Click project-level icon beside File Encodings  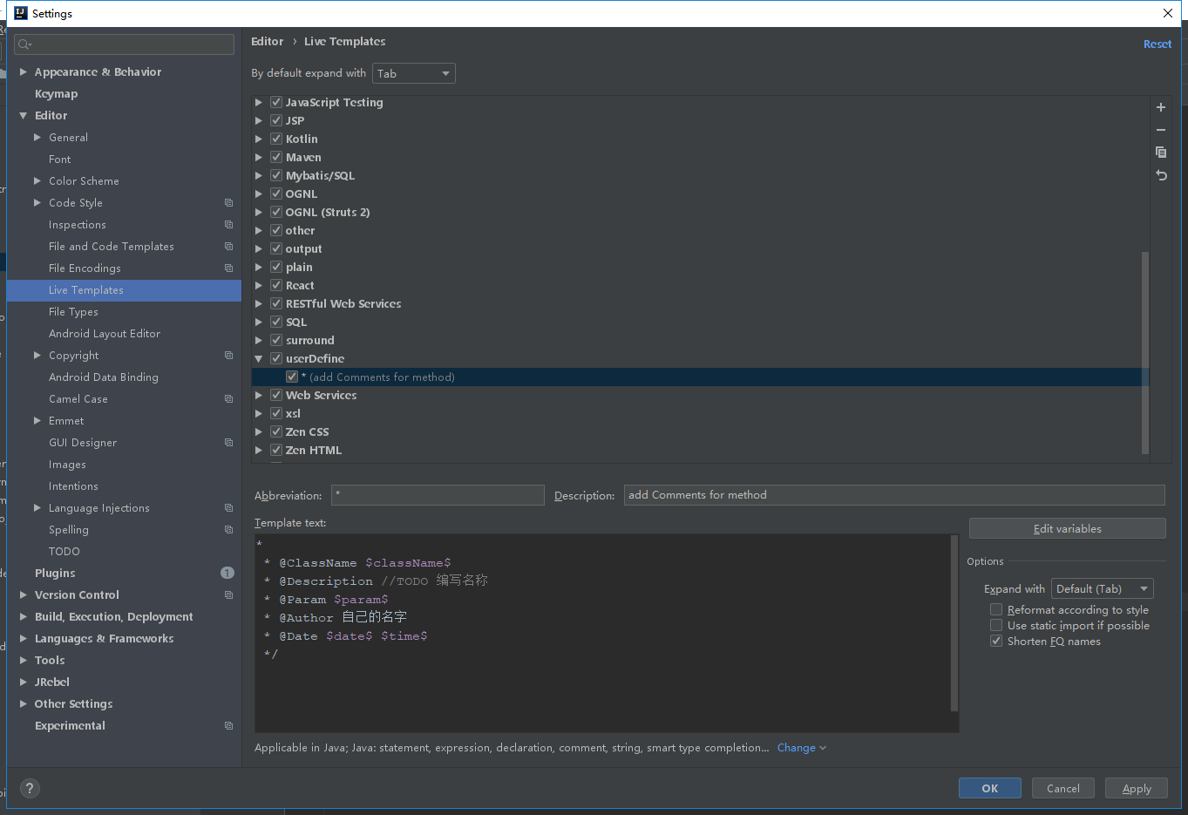pyautogui.click(x=228, y=268)
